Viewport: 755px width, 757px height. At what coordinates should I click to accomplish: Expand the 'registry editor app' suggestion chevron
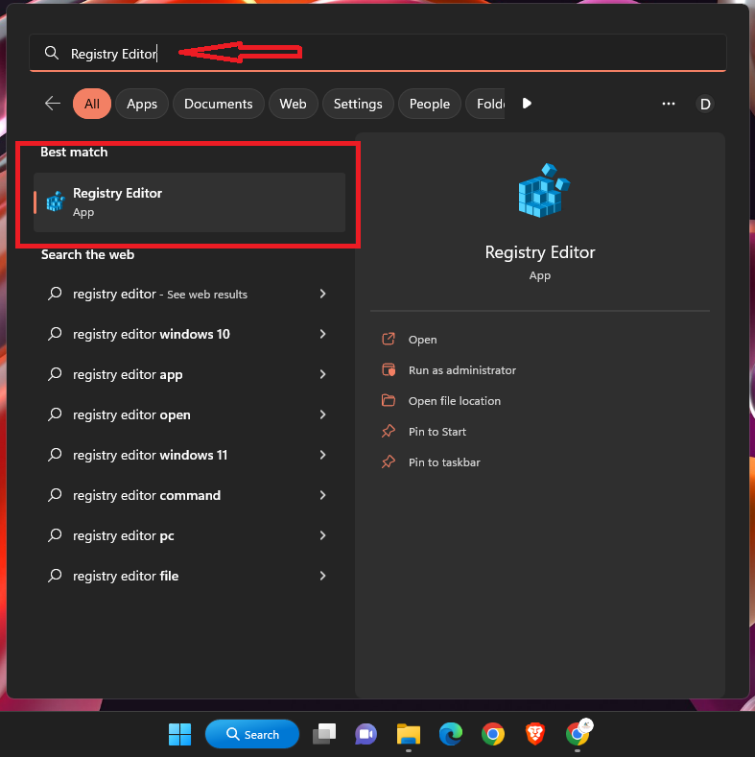[x=323, y=374]
